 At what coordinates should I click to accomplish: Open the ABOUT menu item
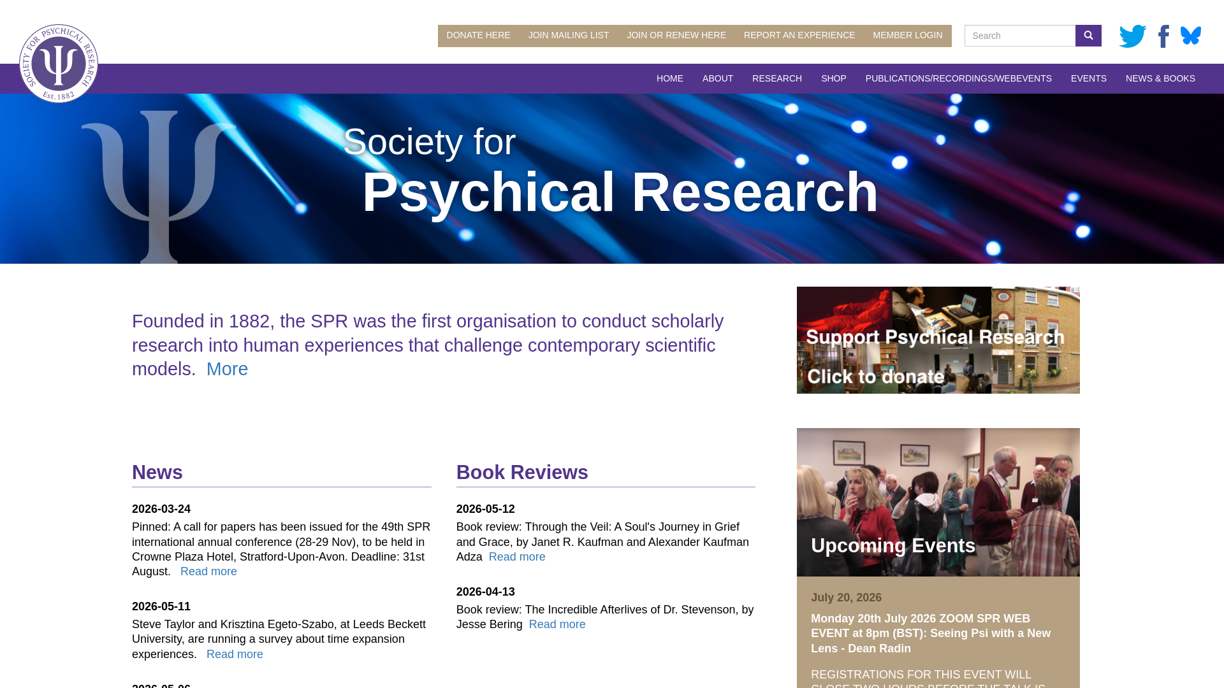tap(717, 78)
